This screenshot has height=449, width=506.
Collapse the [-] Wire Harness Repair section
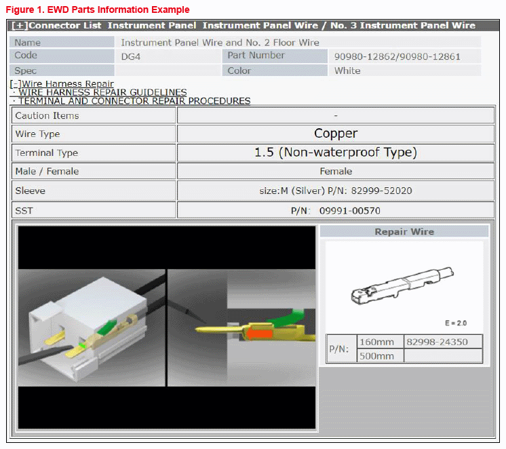(x=62, y=84)
